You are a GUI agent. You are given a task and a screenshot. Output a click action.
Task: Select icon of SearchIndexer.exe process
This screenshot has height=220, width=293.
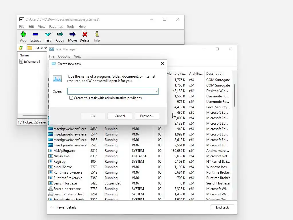tap(50, 188)
